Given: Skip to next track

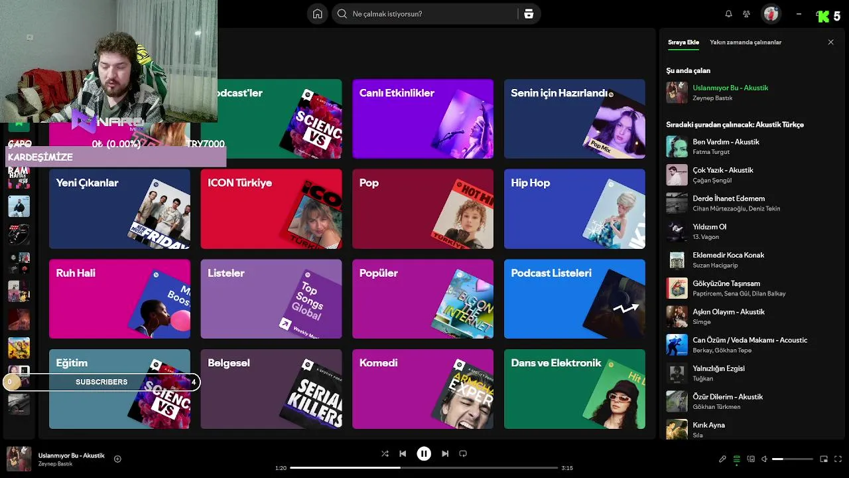Looking at the screenshot, I should [445, 454].
